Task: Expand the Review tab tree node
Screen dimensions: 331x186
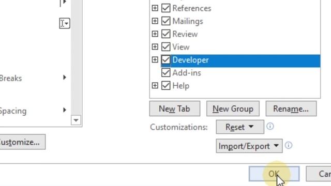Action: (155, 34)
